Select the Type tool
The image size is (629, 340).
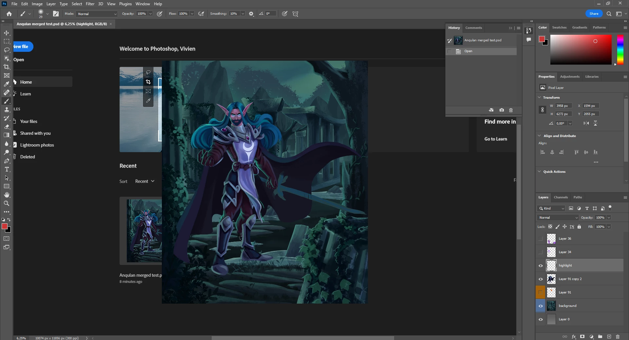[7, 169]
